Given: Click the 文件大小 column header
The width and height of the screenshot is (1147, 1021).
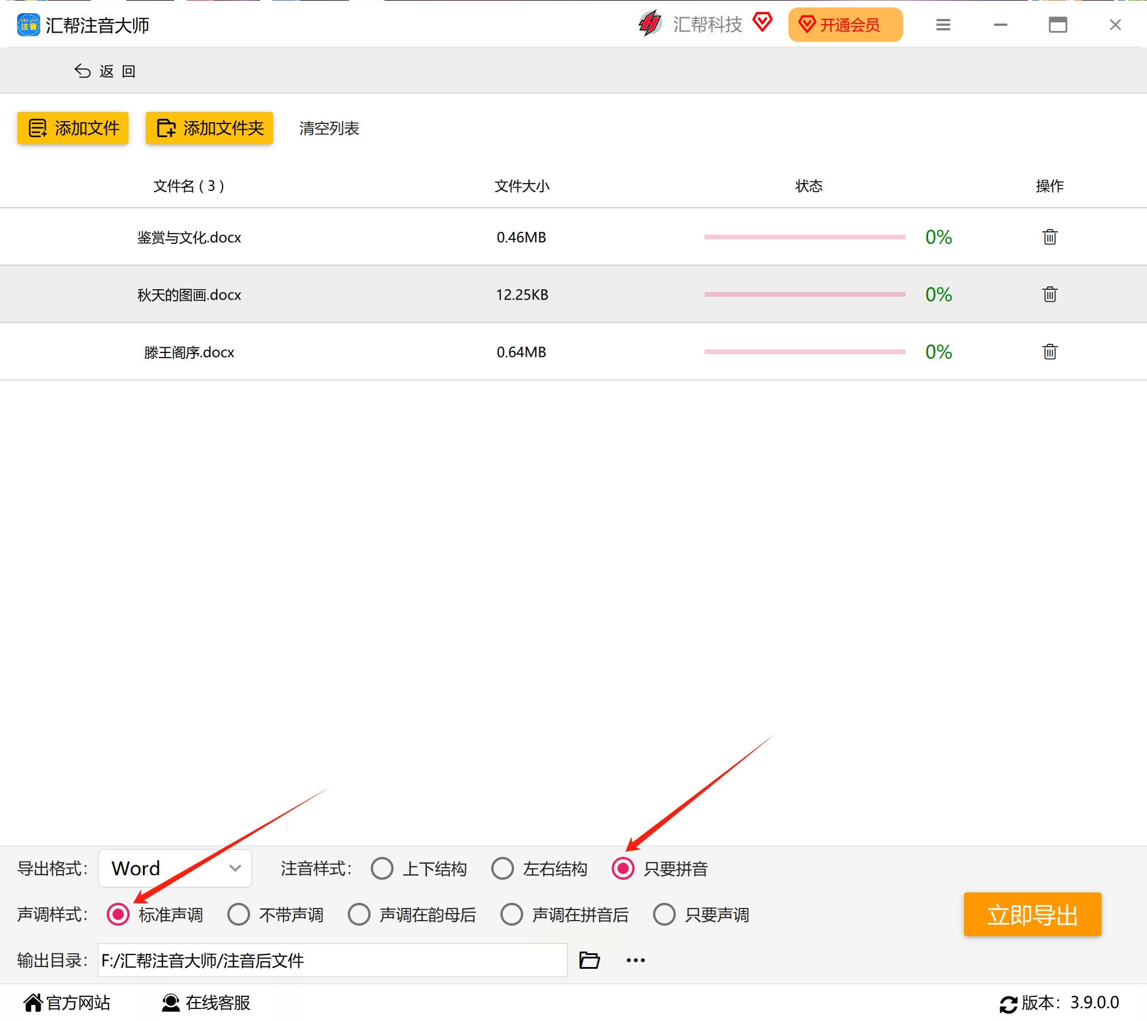Looking at the screenshot, I should click(x=522, y=186).
